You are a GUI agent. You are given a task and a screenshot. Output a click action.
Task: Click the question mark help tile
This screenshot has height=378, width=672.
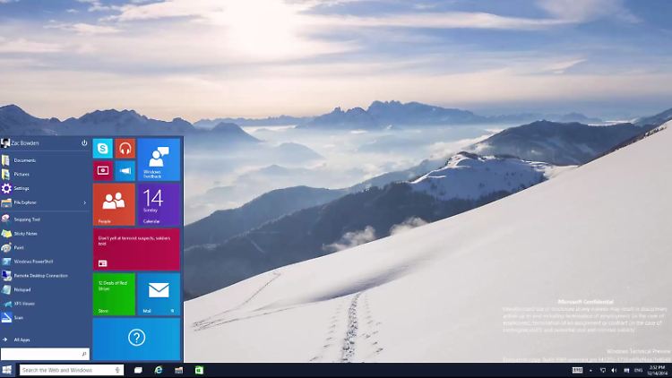pyautogui.click(x=136, y=338)
